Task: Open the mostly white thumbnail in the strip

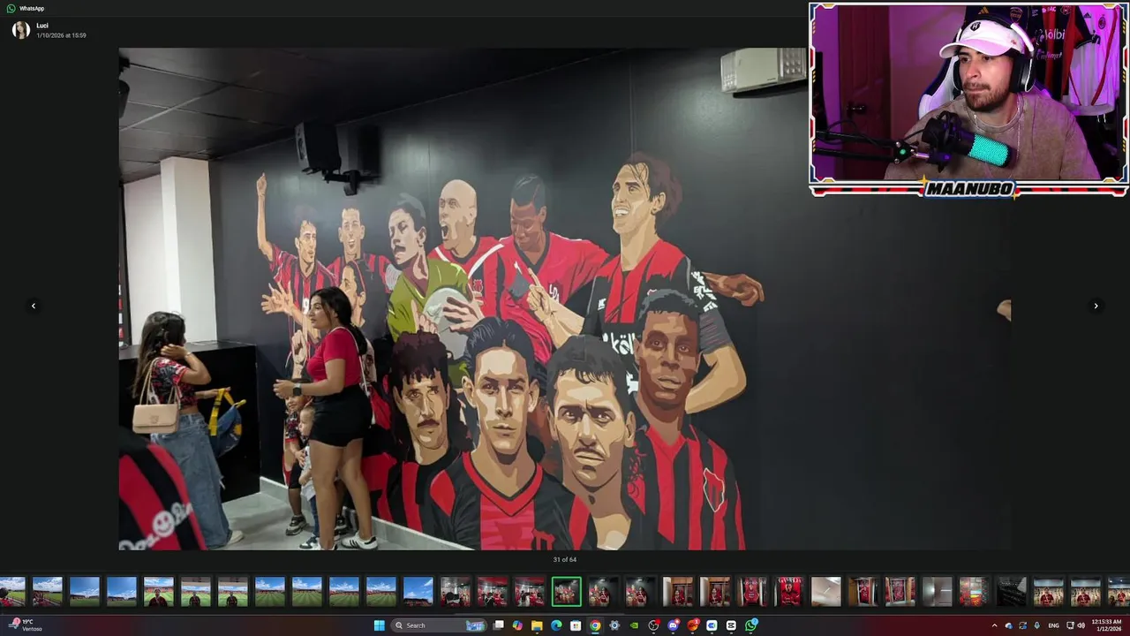Action: tap(826, 592)
